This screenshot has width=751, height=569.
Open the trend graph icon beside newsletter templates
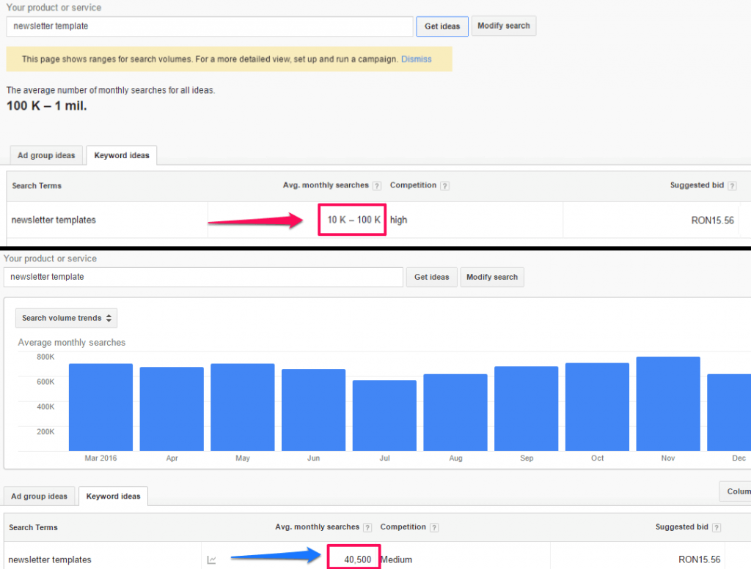(212, 559)
